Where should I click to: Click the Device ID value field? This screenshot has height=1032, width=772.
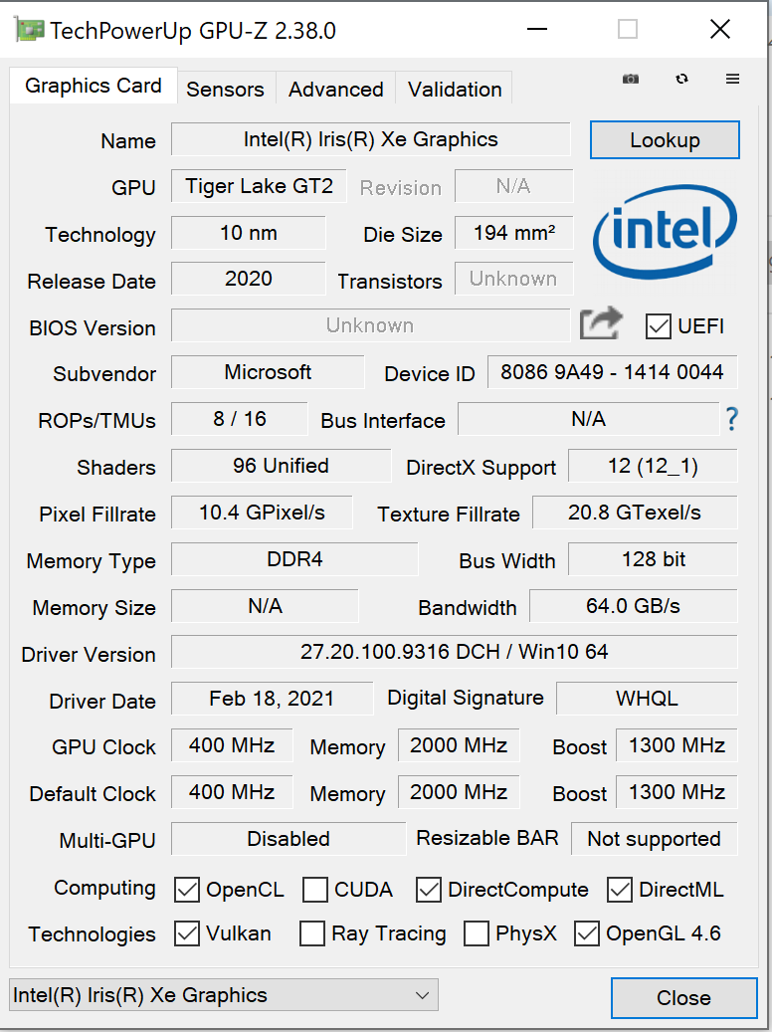[612, 372]
